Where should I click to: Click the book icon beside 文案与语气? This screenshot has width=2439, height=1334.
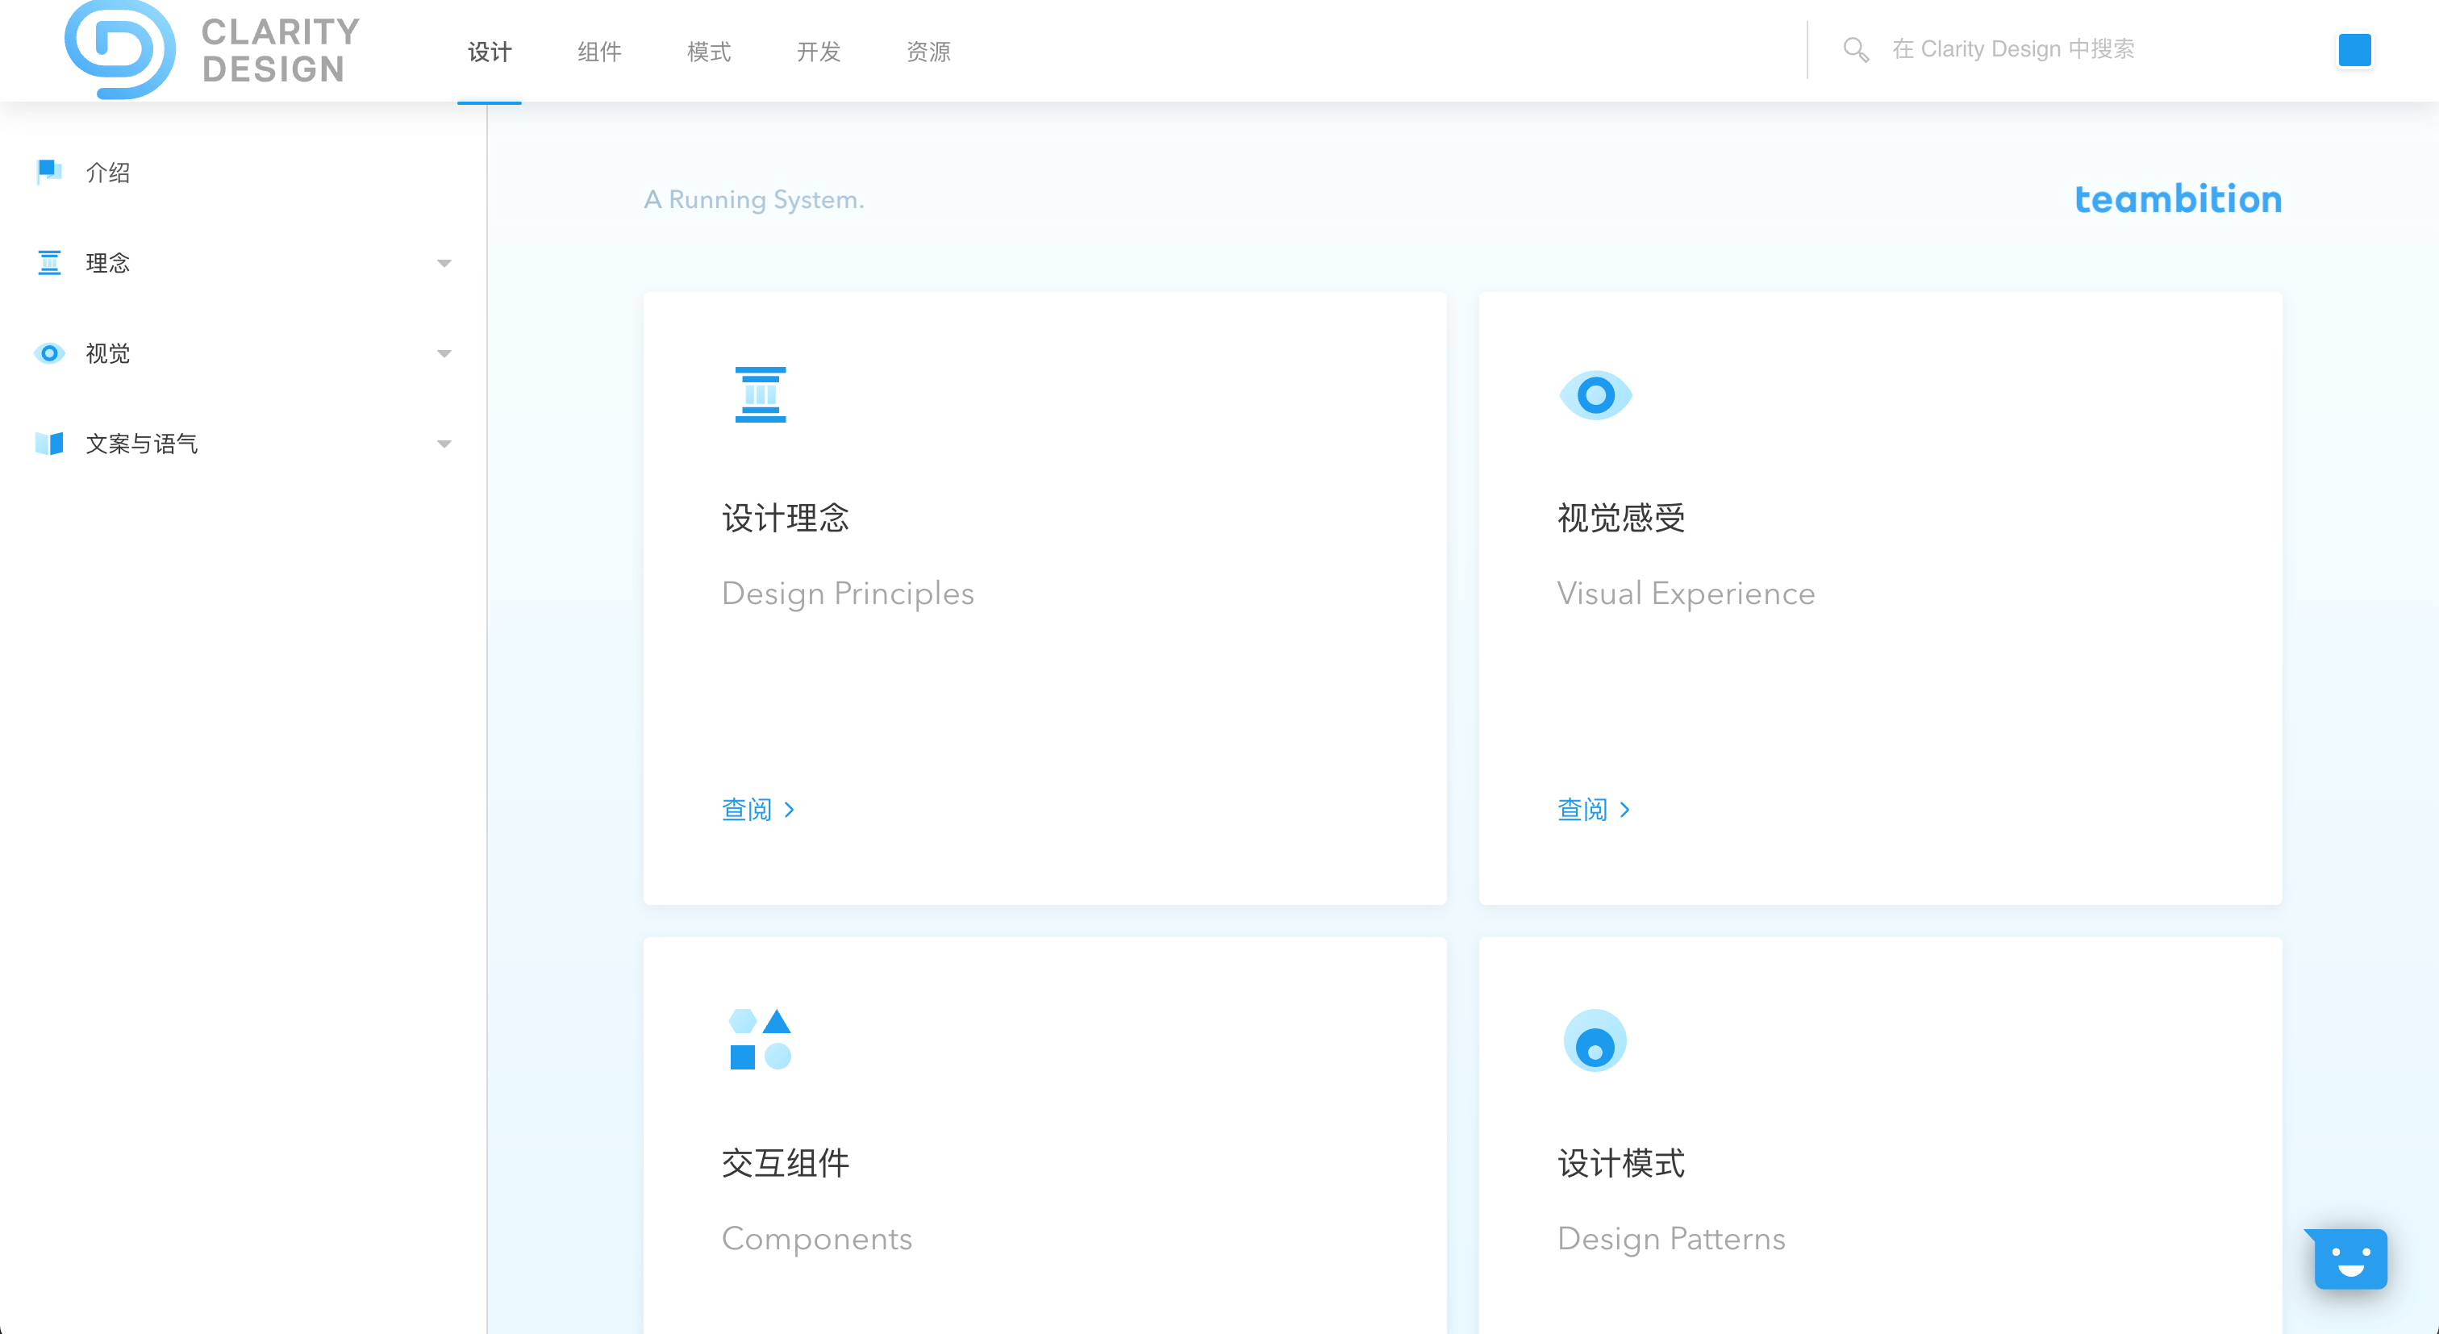[x=48, y=443]
